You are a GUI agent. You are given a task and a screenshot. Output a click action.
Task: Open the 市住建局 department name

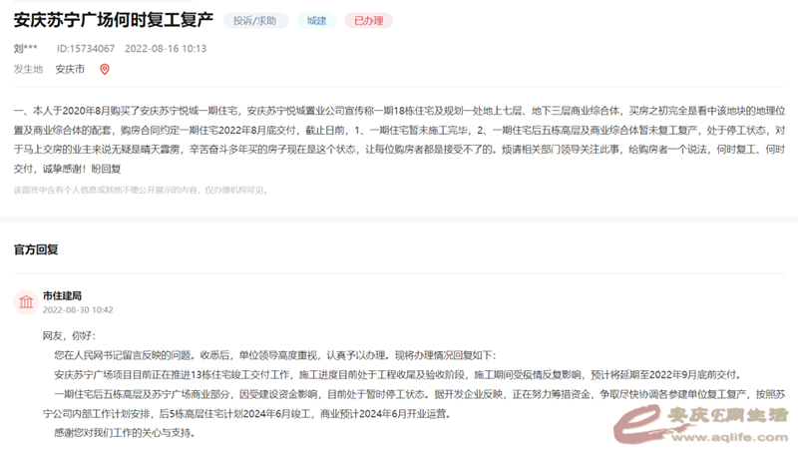click(x=62, y=295)
